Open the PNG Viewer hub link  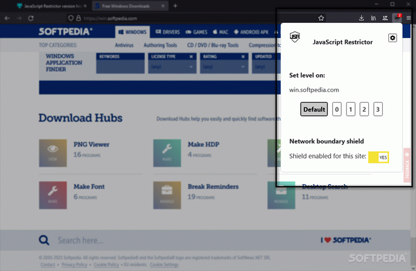pos(92,145)
